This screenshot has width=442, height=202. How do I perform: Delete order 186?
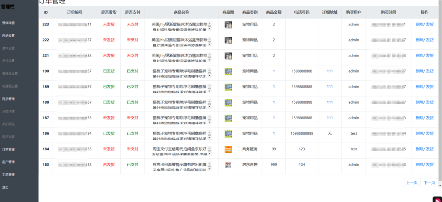pos(420,133)
